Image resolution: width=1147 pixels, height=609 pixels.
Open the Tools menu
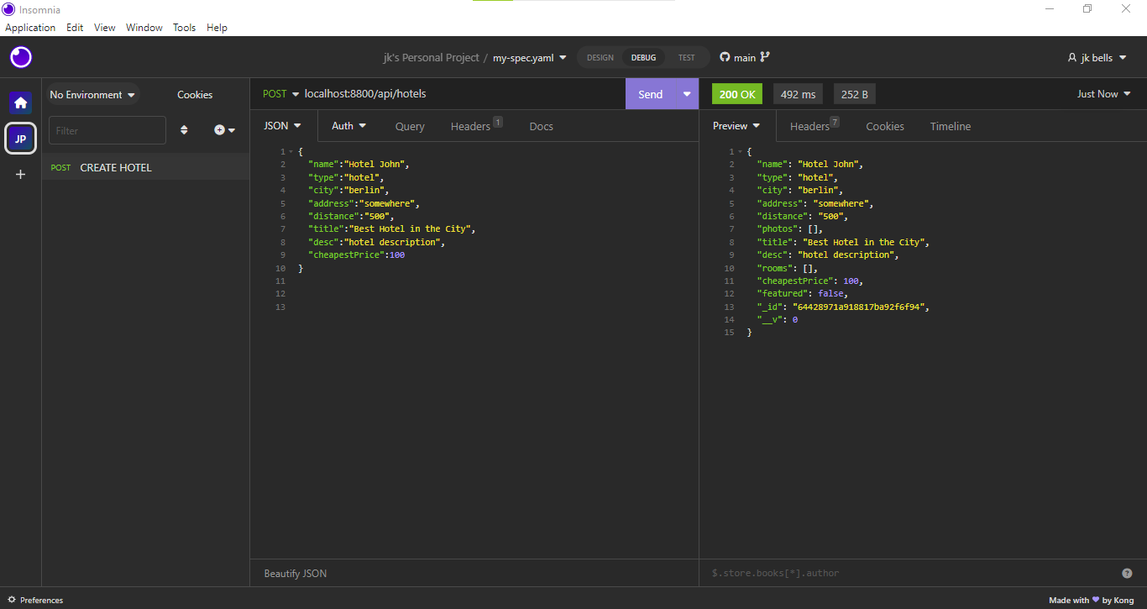tap(184, 27)
